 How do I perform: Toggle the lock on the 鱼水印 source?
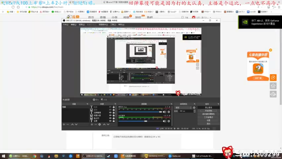tap(114, 118)
